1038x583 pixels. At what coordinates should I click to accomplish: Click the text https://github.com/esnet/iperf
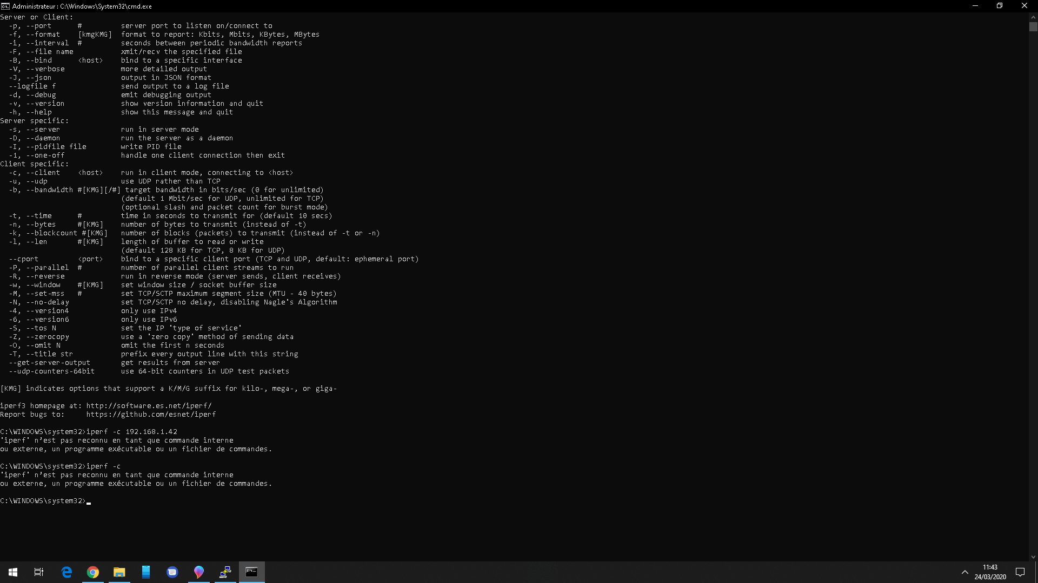click(151, 415)
